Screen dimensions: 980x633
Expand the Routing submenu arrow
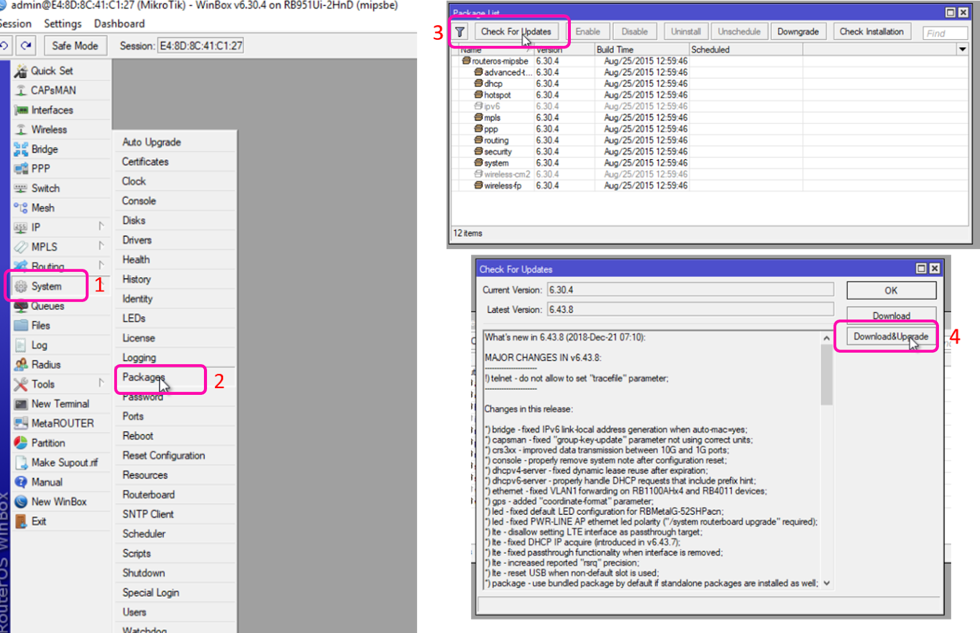point(101,266)
